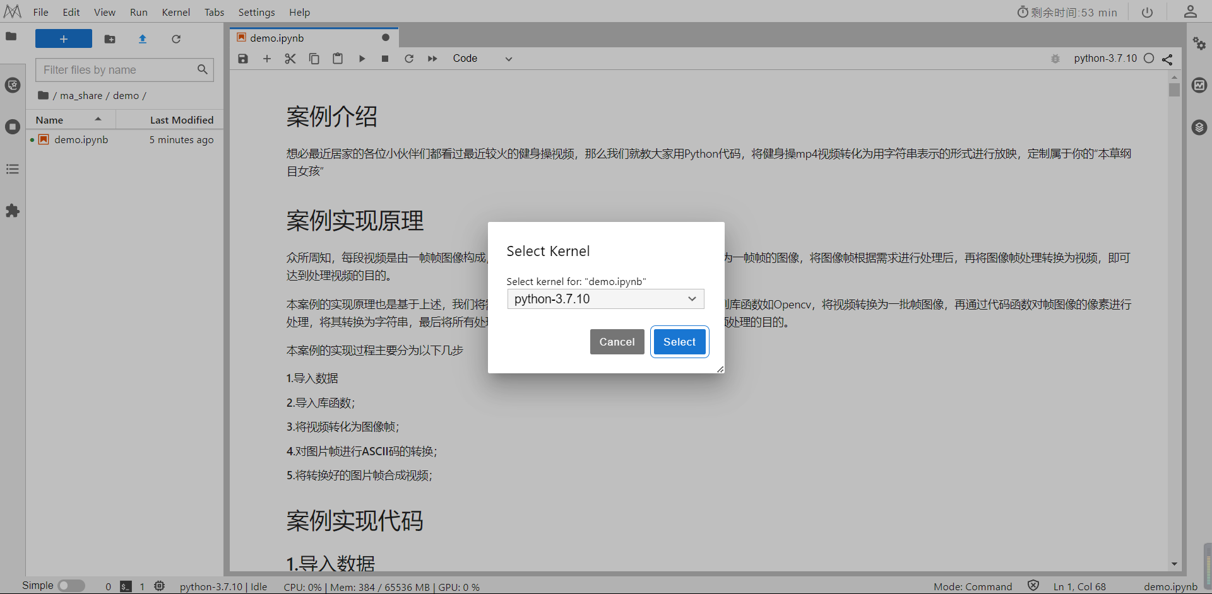Click the share notebook icon

pyautogui.click(x=1167, y=59)
